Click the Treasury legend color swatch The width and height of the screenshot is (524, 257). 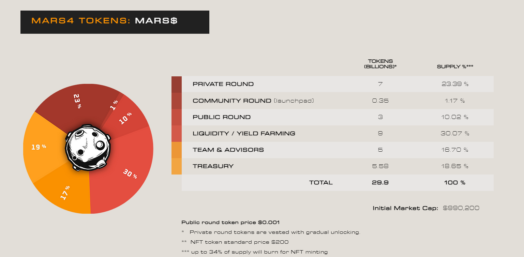177,166
